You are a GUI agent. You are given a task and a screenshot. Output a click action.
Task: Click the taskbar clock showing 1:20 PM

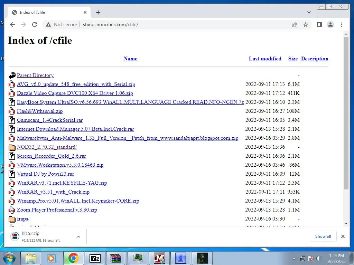[x=336, y=258]
